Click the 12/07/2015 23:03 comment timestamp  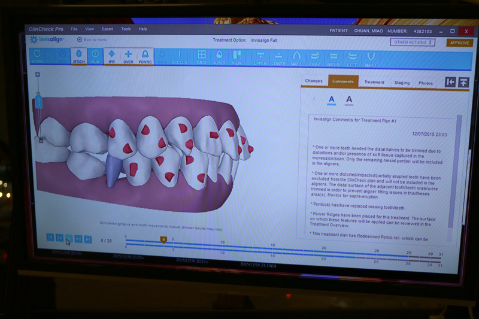(429, 134)
